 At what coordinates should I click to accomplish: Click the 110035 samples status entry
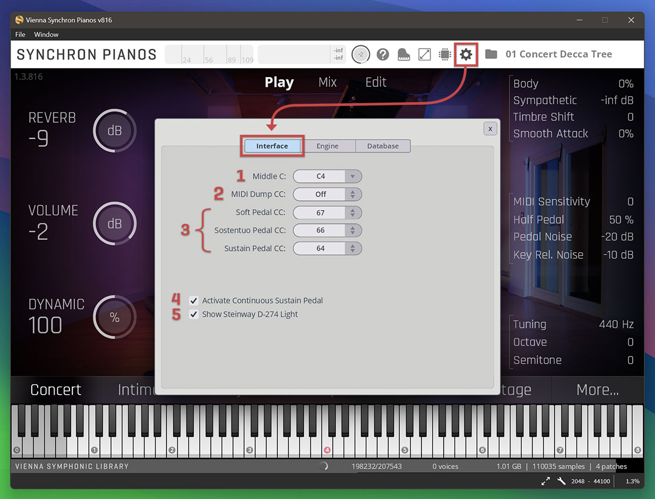point(558,466)
